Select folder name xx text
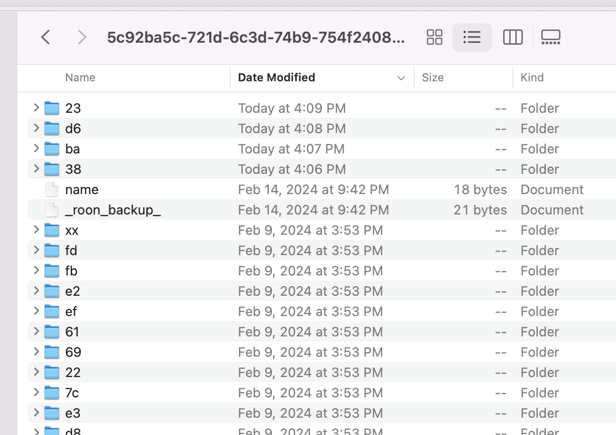Viewport: 616px width, 435px height. coord(72,230)
